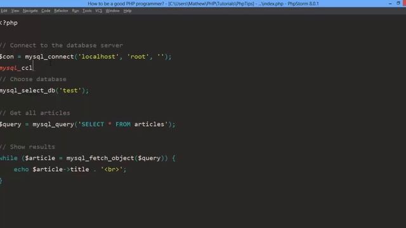Open the View menu
This screenshot has width=406, height=228.
(x=15, y=11)
